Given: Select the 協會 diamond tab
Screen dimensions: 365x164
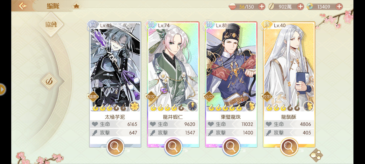Looking at the screenshot, I should pyautogui.click(x=51, y=25).
